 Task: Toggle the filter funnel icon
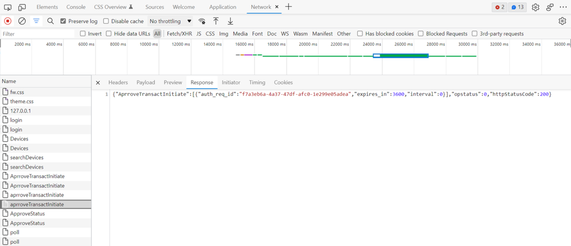(x=36, y=21)
